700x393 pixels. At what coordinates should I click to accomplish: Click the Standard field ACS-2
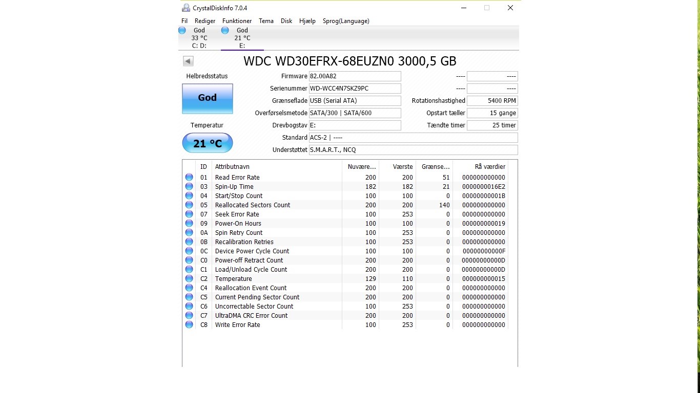tap(413, 138)
